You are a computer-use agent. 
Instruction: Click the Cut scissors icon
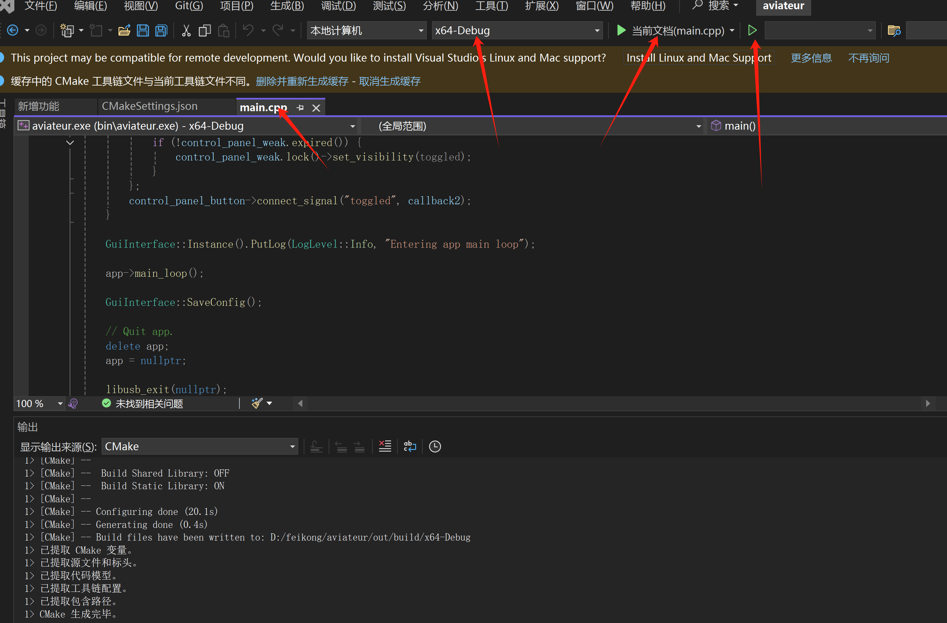186,31
